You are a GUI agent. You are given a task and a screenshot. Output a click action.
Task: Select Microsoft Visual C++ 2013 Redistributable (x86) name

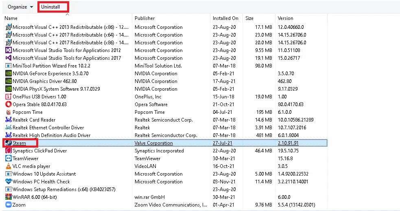click(x=71, y=27)
